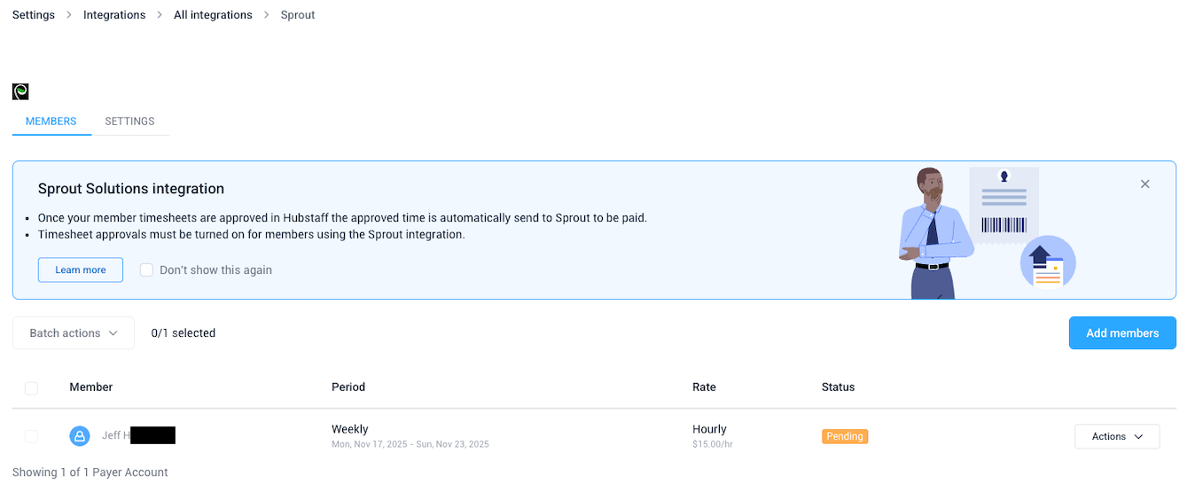Select the Members tab
The image size is (1187, 500).
51,121
